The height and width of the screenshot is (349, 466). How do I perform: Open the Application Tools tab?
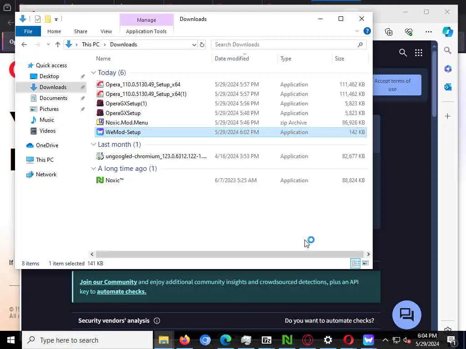point(146,31)
